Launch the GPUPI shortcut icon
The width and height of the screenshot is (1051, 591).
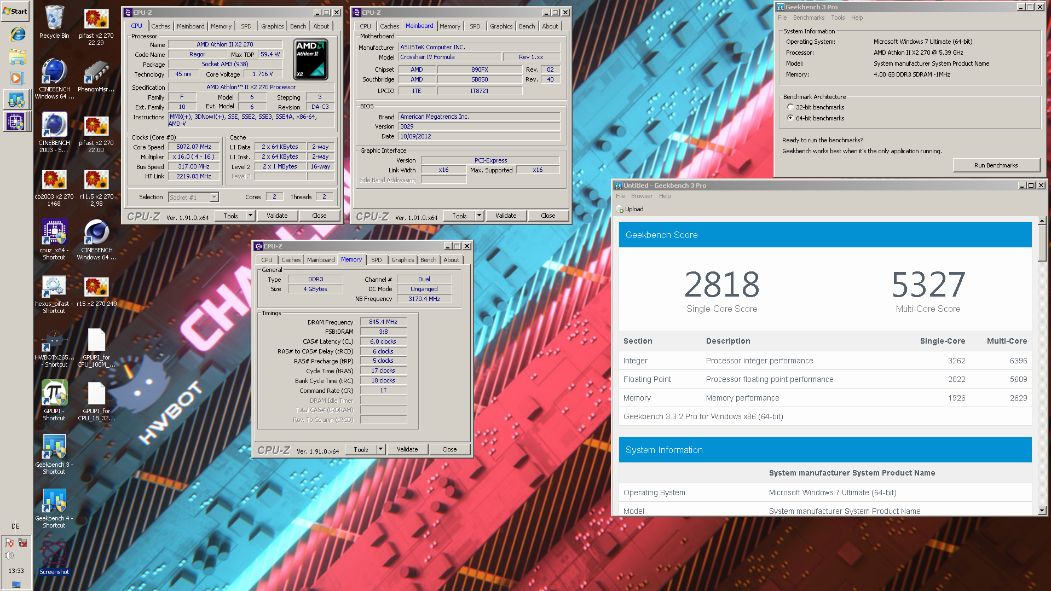click(x=54, y=401)
